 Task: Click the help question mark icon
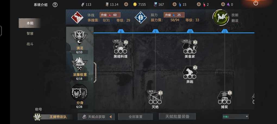coord(55,5)
